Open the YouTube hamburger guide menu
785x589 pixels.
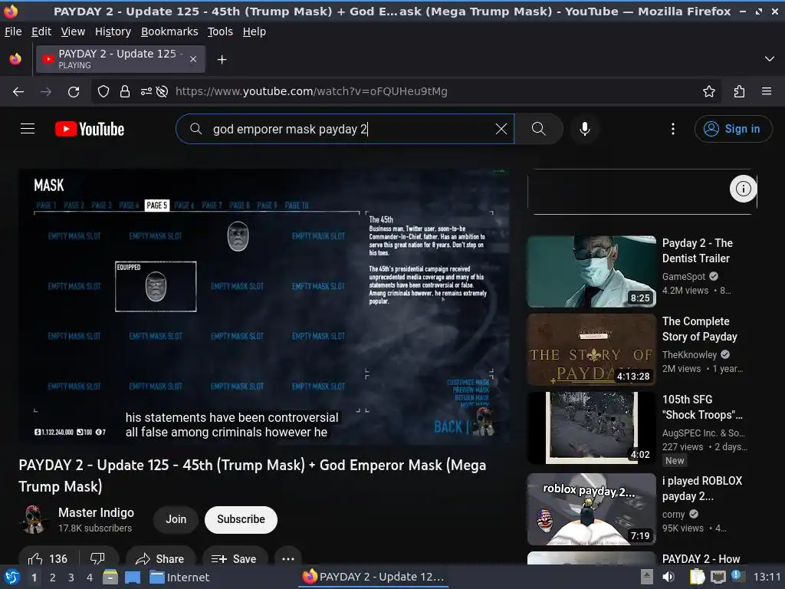(28, 129)
